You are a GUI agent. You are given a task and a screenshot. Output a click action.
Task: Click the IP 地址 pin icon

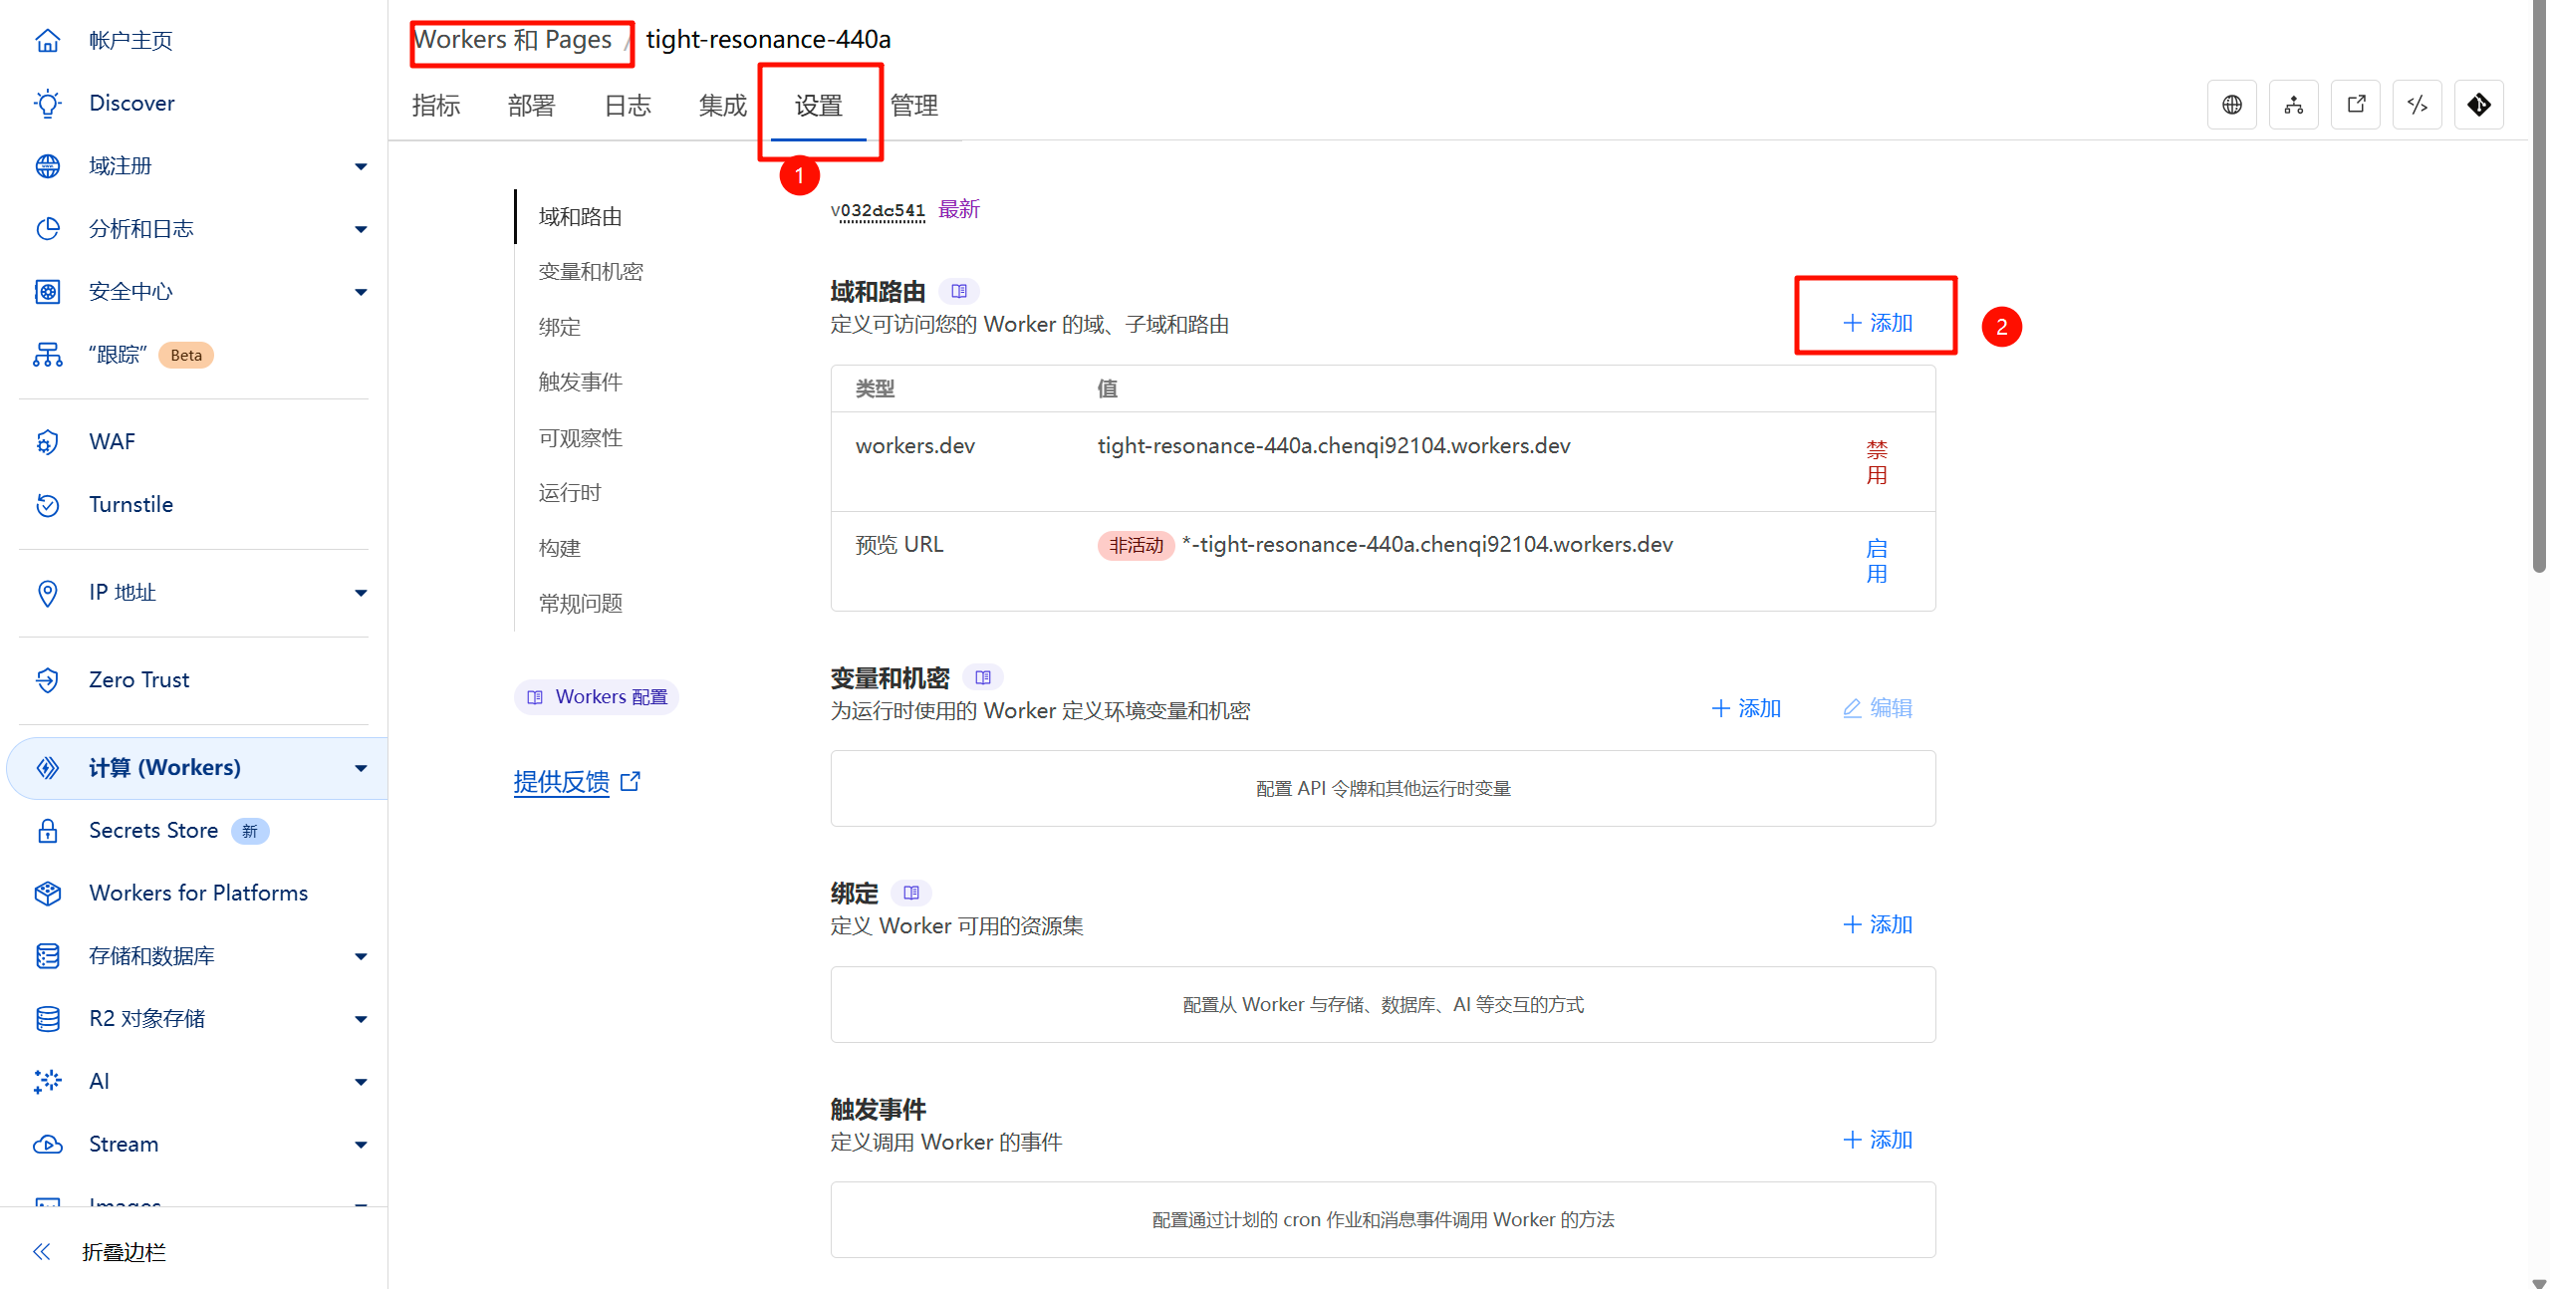[48, 593]
